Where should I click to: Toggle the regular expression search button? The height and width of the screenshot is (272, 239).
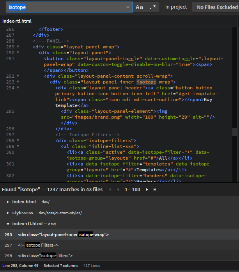point(152,7)
